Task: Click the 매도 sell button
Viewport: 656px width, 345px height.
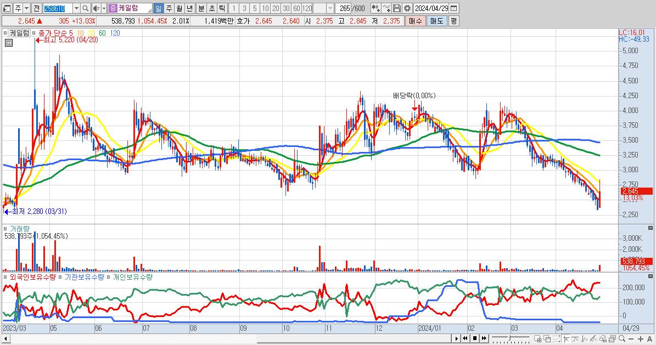Action: pos(437,21)
